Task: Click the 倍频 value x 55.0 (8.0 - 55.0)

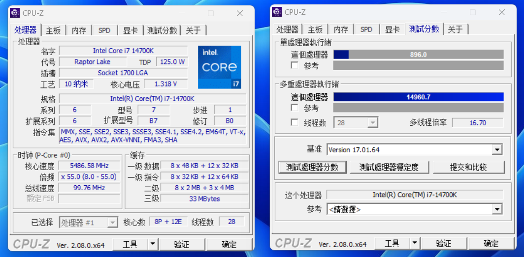Action: click(x=89, y=176)
